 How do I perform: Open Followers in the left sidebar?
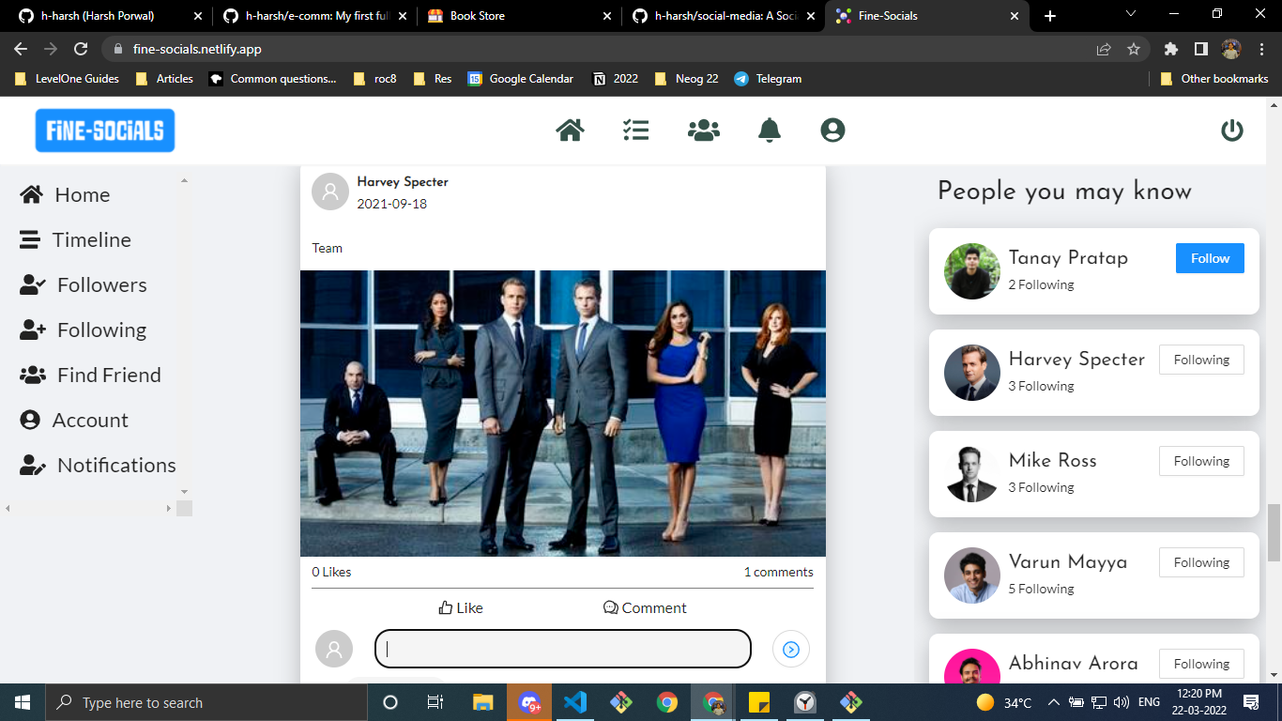[x=84, y=284]
